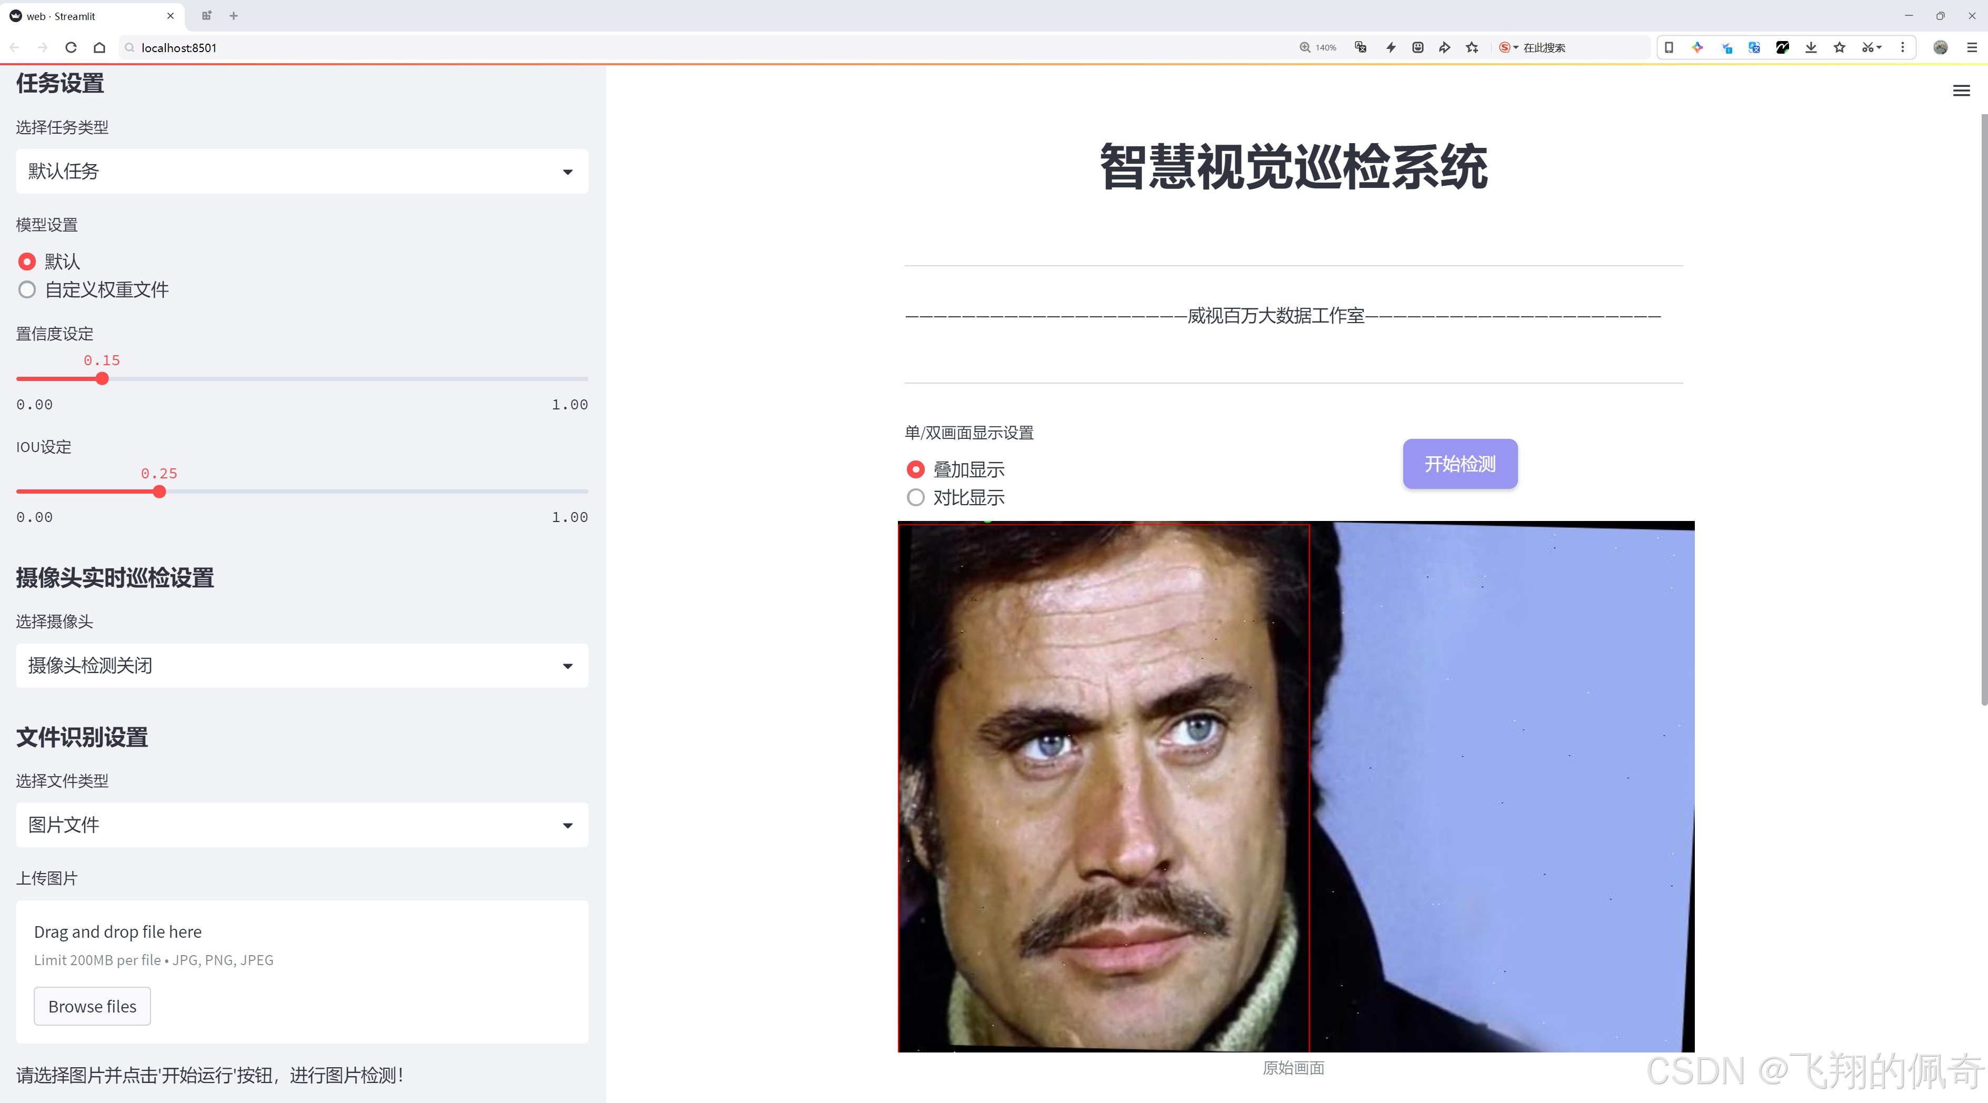Click the Browse files button

92,1007
